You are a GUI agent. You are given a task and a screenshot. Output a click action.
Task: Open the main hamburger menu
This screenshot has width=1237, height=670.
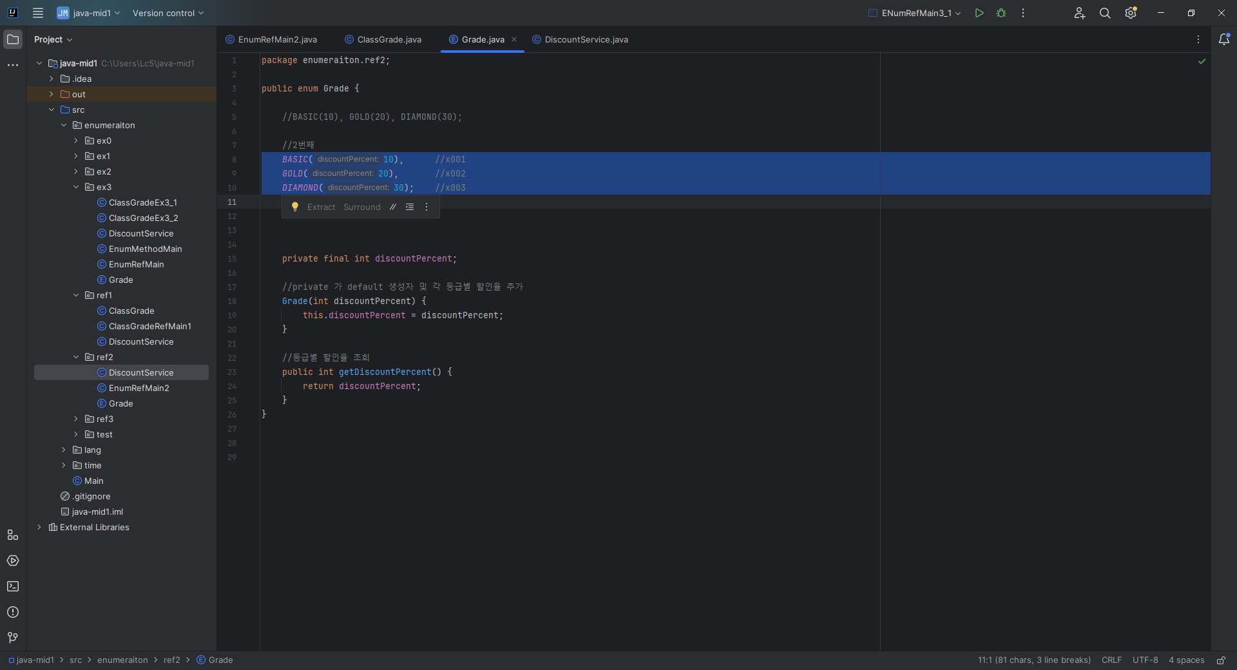(38, 13)
